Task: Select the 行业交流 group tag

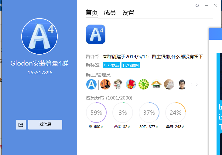Action: point(111,65)
